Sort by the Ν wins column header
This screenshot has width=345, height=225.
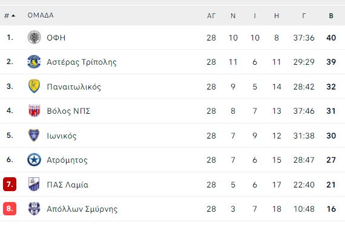233,16
